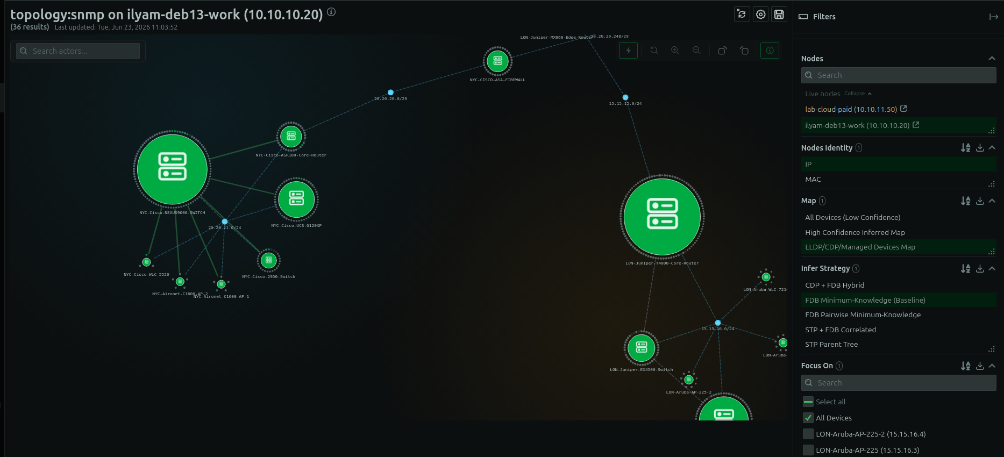Sort the Nodes Identity list alphabetically
This screenshot has width=1004, height=457.
click(966, 148)
